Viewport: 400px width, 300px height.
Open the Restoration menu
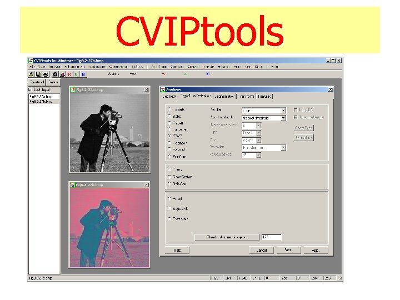click(x=97, y=67)
